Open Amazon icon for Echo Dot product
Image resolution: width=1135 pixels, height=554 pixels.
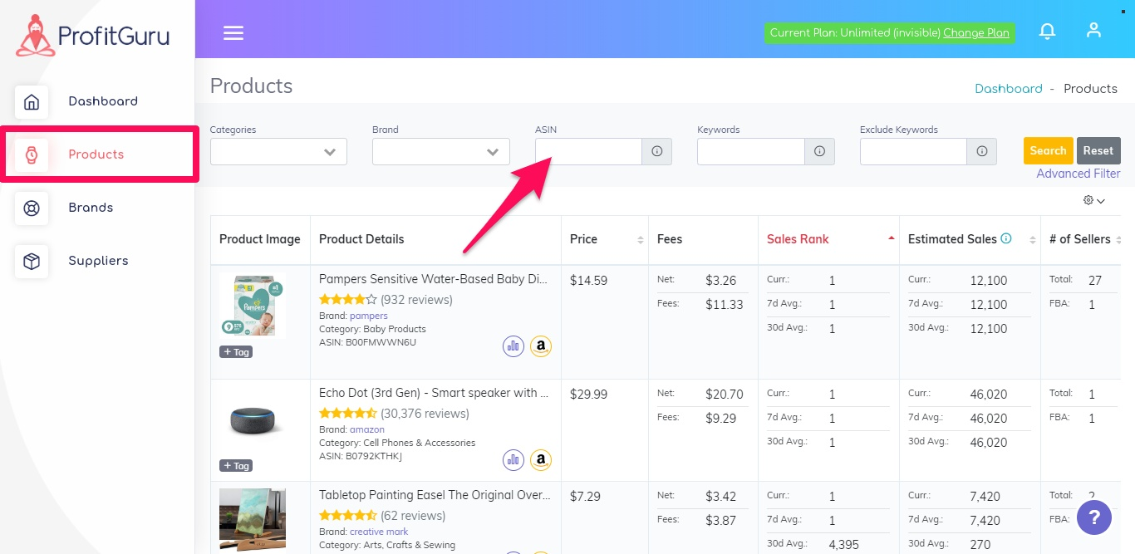pyautogui.click(x=541, y=459)
